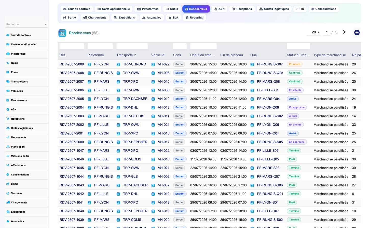Click the Plateforme column filter field
This screenshot has width=368, height=228.
tap(100, 46)
